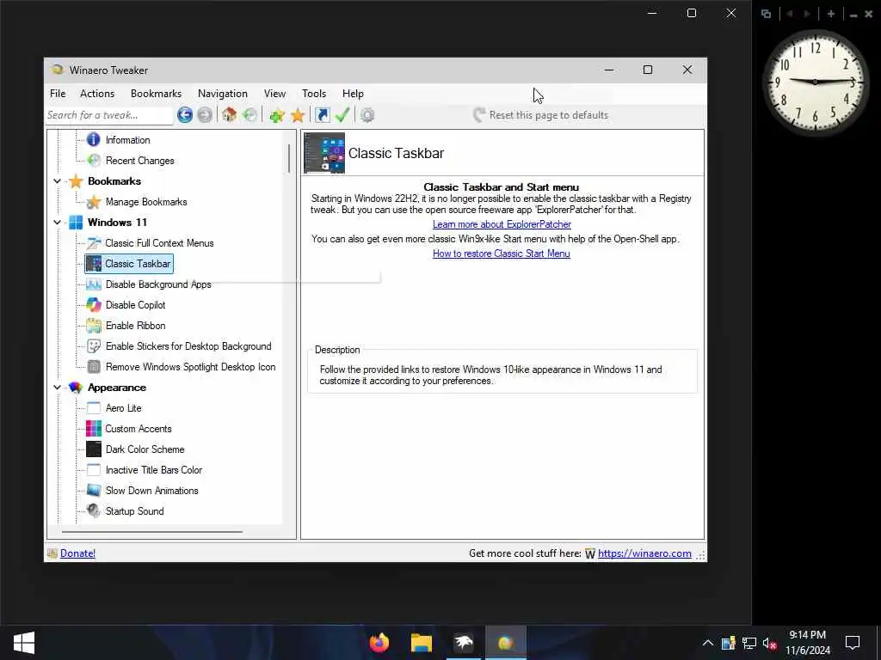This screenshot has width=881, height=660.
Task: Click the Disable Background Apps icon
Action: coord(93,284)
